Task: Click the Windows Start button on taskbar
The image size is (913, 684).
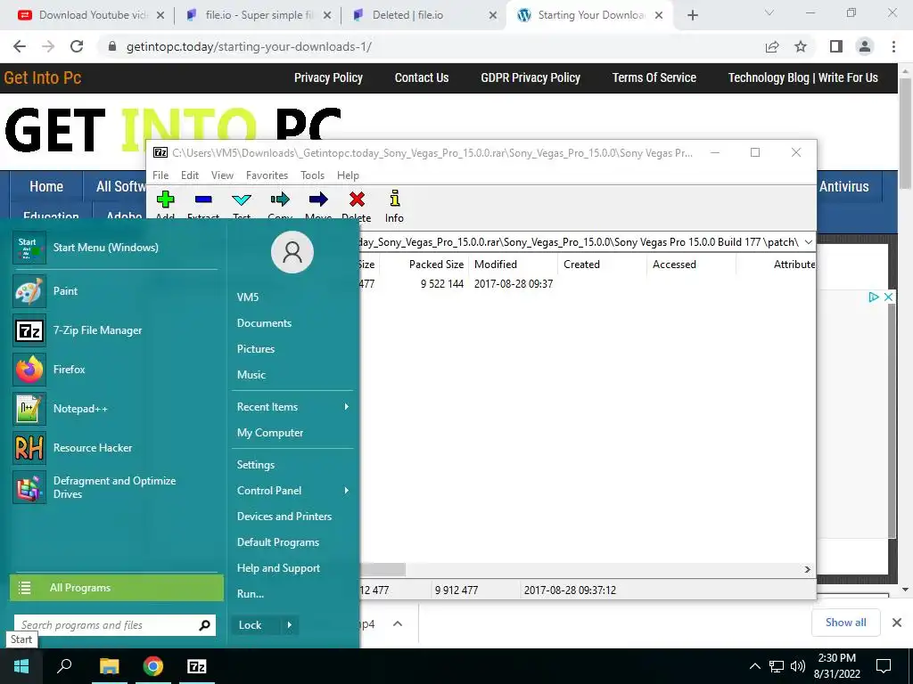Action: [x=21, y=666]
